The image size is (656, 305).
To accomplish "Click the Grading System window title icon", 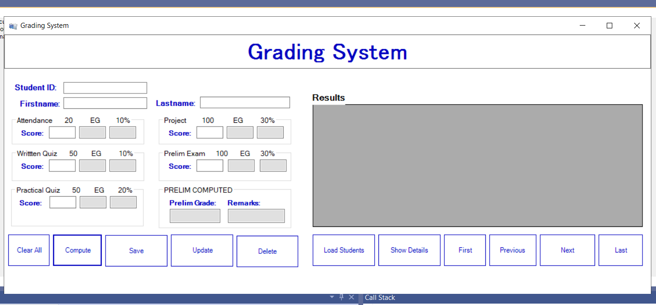I will coord(13,26).
